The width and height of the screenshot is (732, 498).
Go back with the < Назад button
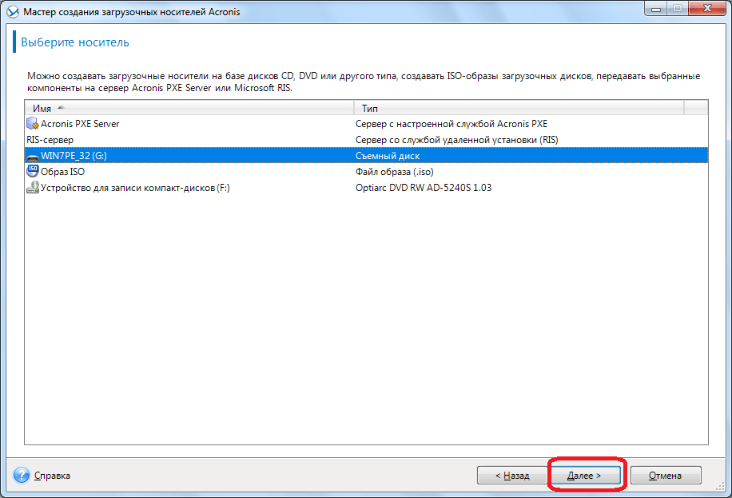pos(512,475)
